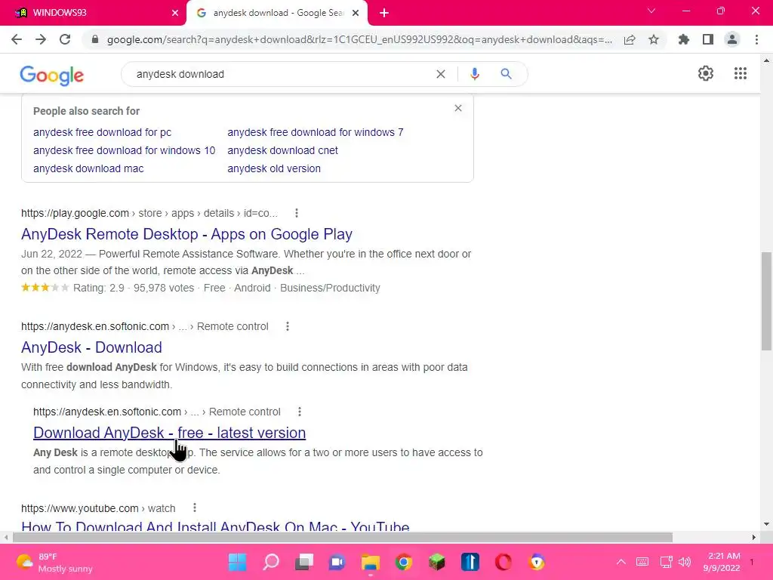Launch Opera from the taskbar
The width and height of the screenshot is (773, 580).
coord(504,562)
